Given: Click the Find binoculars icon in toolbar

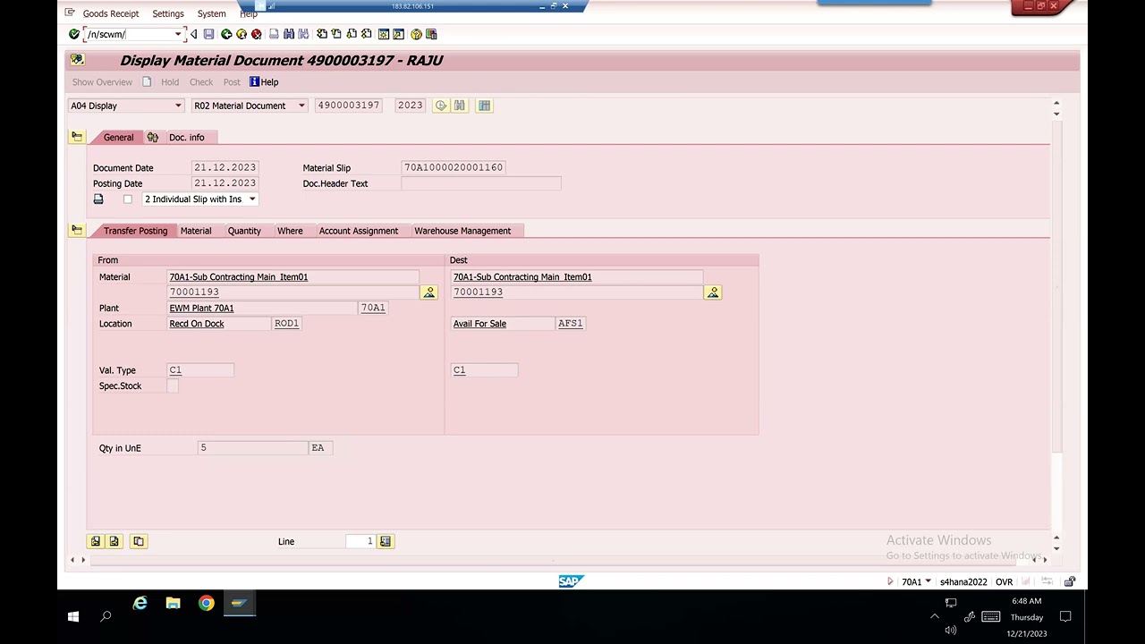Looking at the screenshot, I should 289,34.
